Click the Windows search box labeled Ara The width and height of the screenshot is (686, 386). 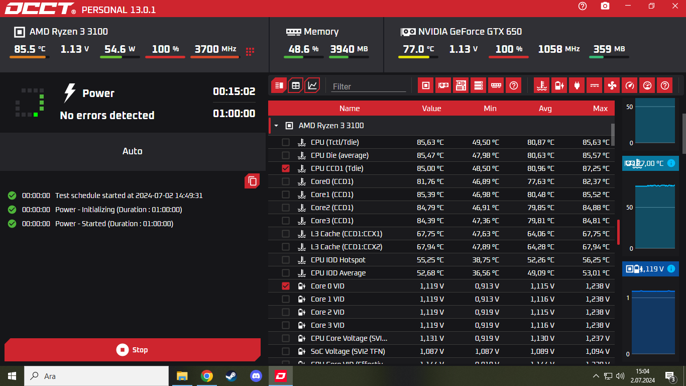tap(96, 376)
